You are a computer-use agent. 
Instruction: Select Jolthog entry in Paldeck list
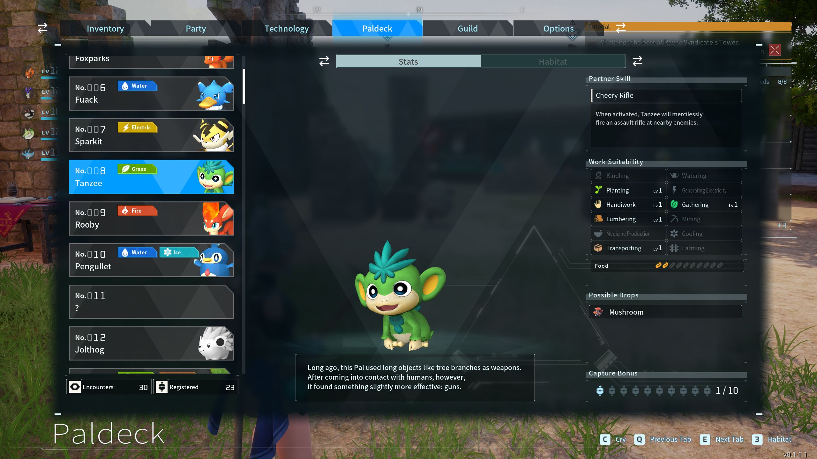(x=152, y=343)
